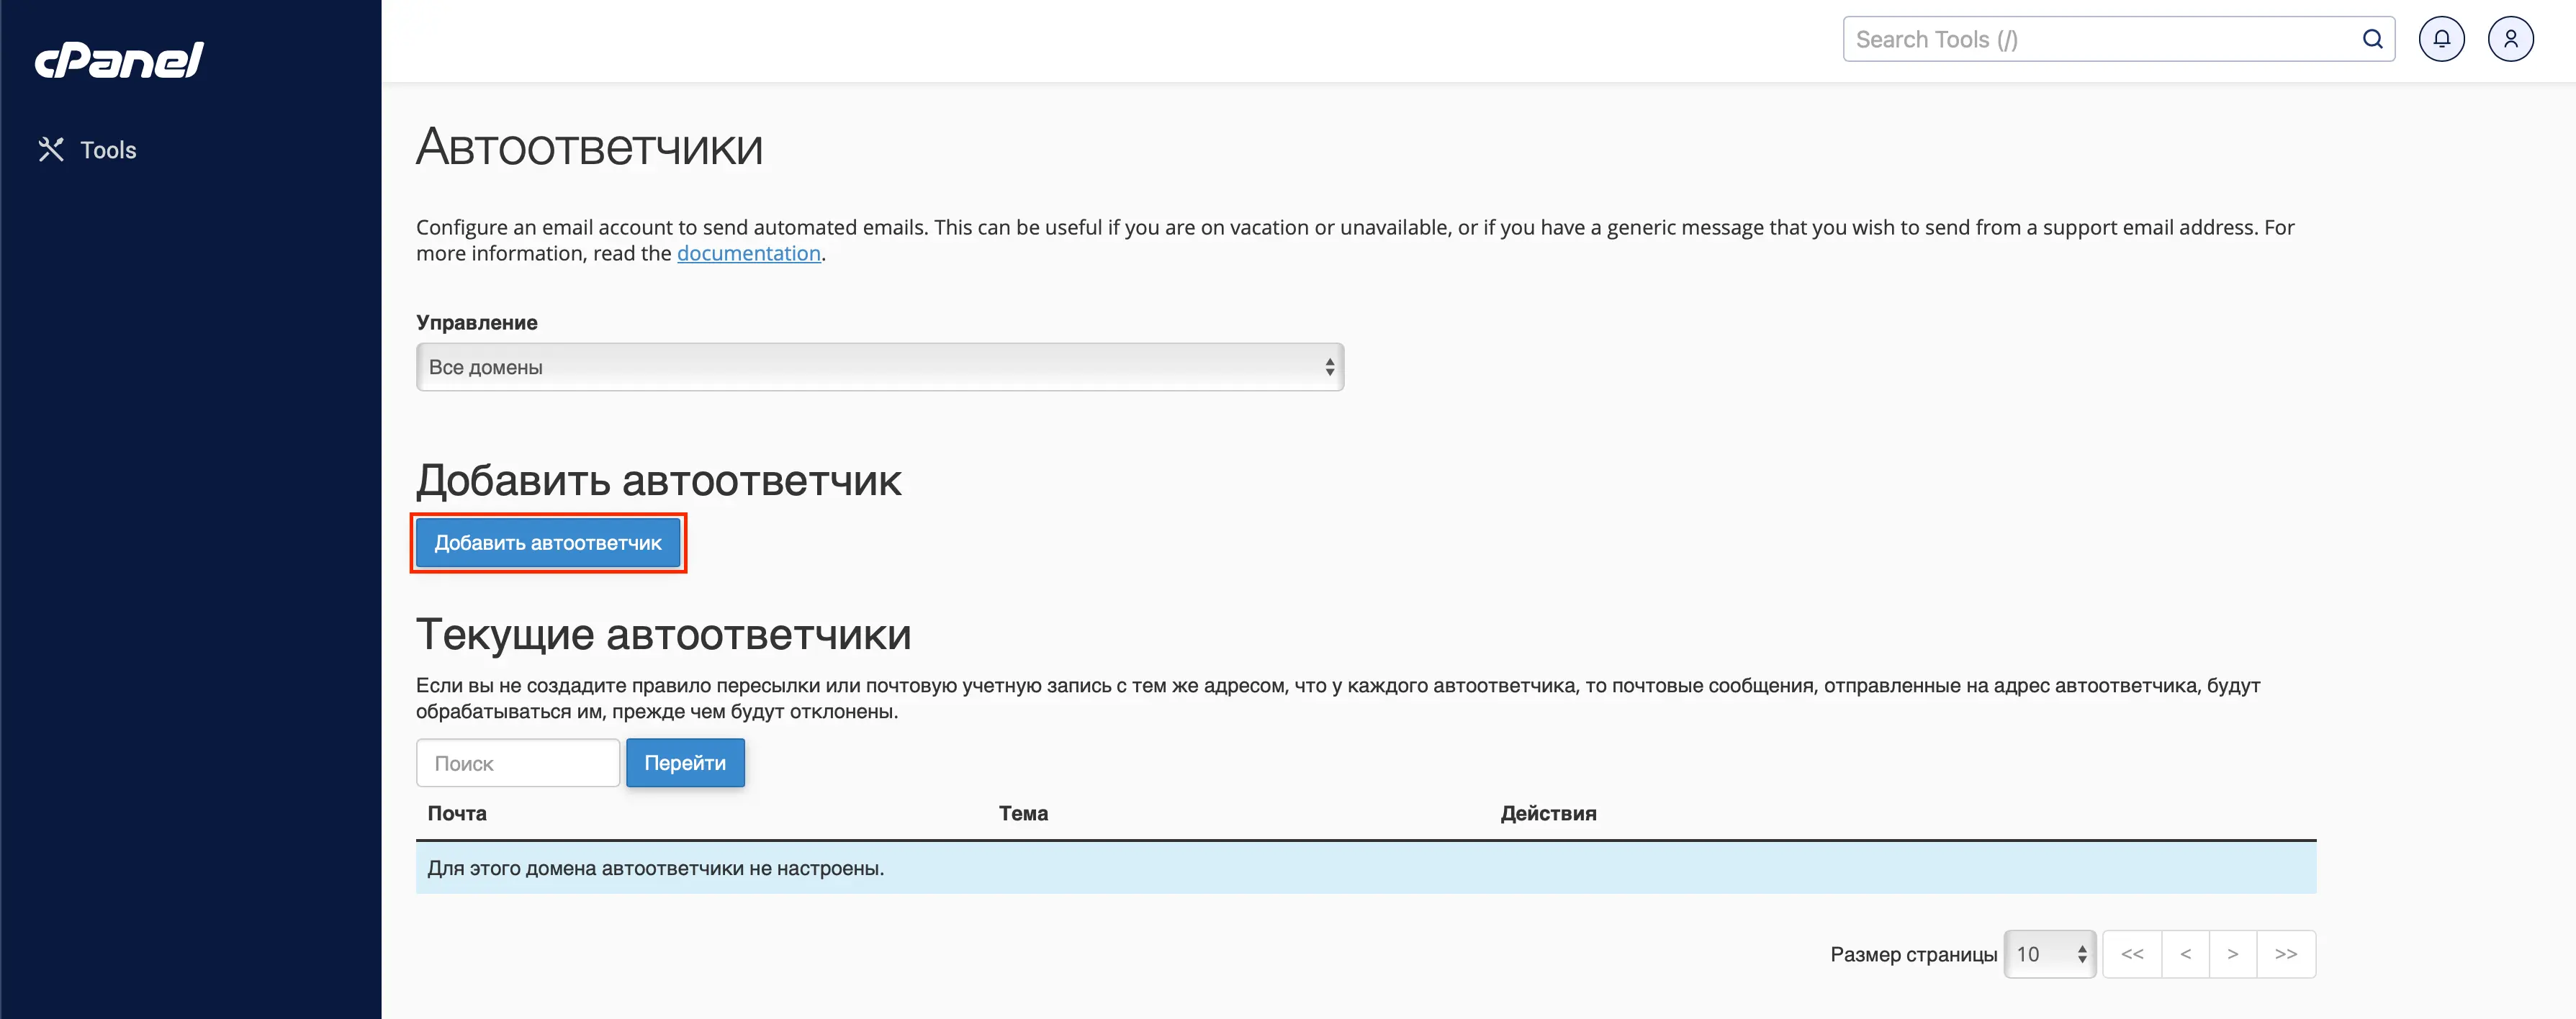Click the Размер страницы label

[1913, 955]
